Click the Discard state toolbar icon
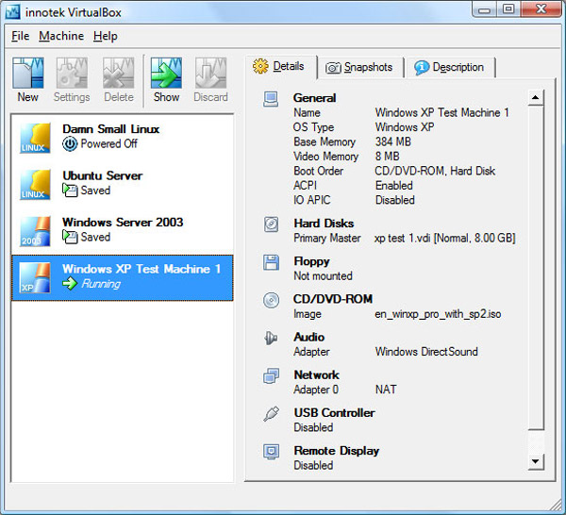 210,73
